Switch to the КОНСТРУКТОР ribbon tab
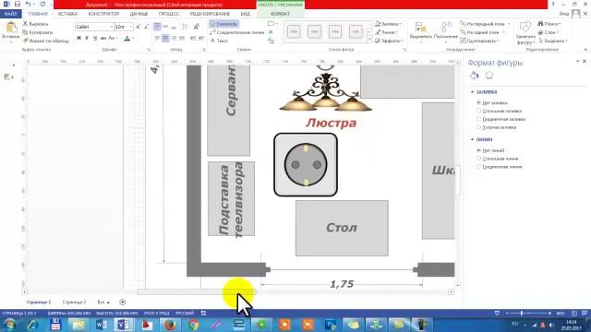 (103, 14)
